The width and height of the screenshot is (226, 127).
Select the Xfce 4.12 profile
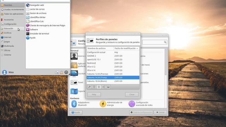coord(113,67)
